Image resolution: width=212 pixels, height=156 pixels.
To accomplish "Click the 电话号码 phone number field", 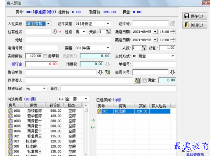I will [37, 48].
